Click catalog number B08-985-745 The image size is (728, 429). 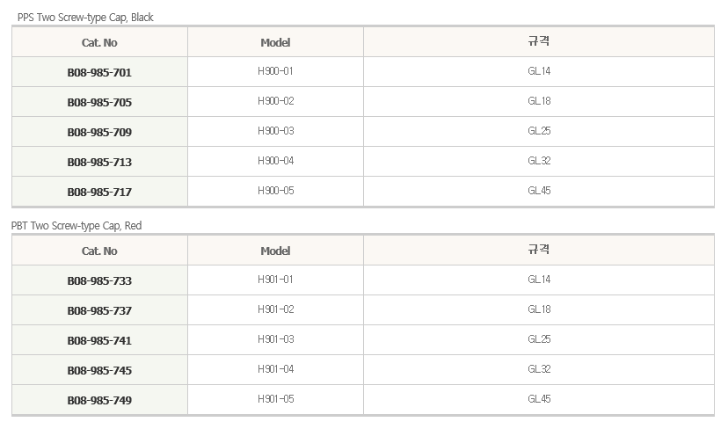[x=99, y=370]
